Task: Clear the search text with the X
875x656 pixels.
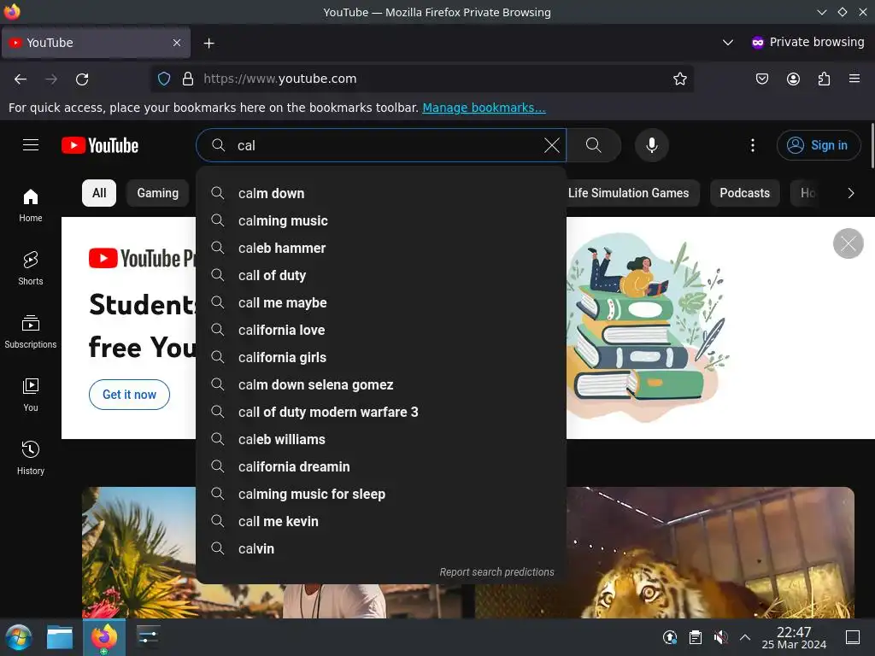Action: [x=551, y=145]
